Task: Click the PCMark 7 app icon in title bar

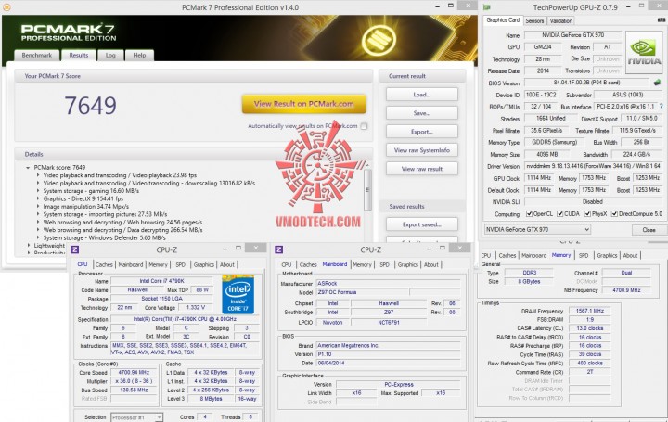Action: coord(6,6)
